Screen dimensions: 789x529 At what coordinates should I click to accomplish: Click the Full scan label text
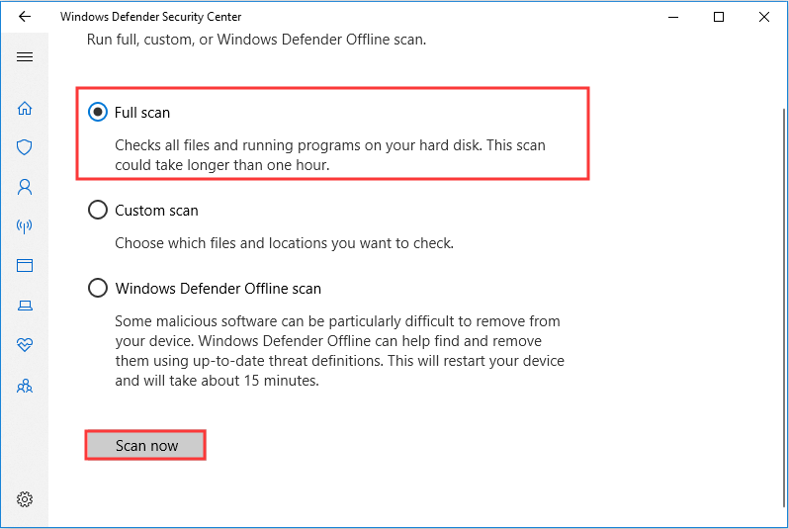click(x=142, y=113)
